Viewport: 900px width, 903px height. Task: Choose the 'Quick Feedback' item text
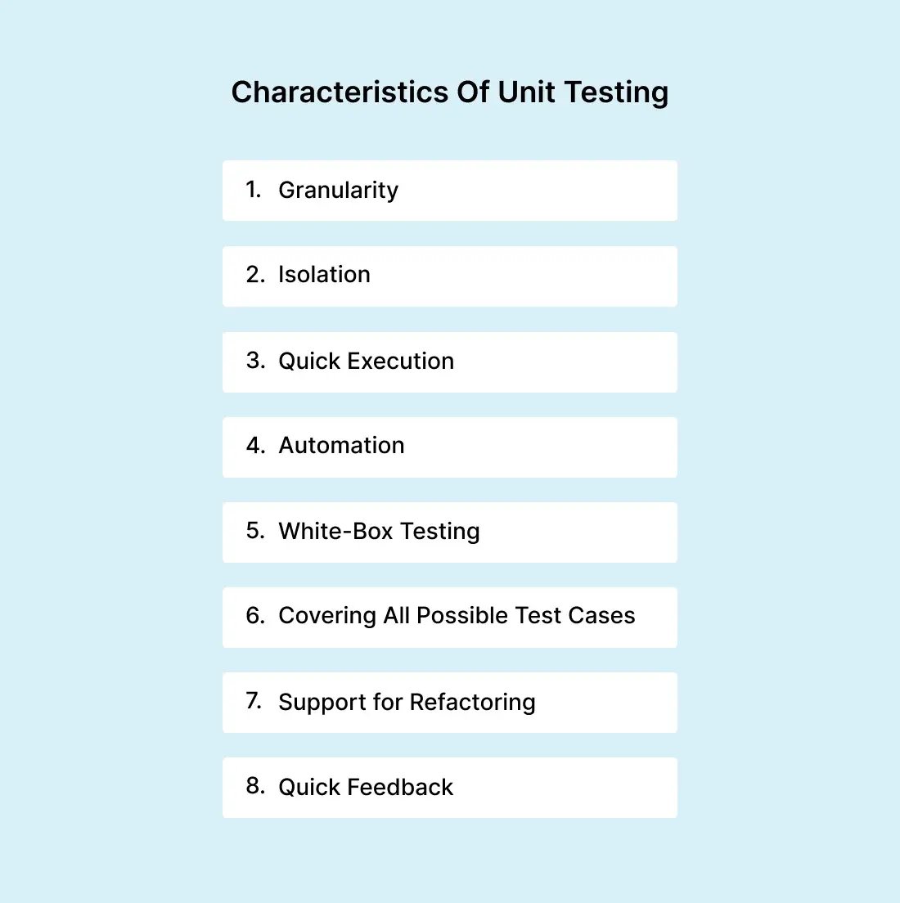coord(366,788)
